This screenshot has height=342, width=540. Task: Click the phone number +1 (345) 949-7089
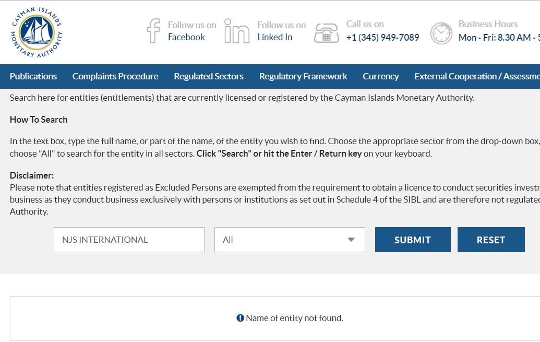coord(382,37)
